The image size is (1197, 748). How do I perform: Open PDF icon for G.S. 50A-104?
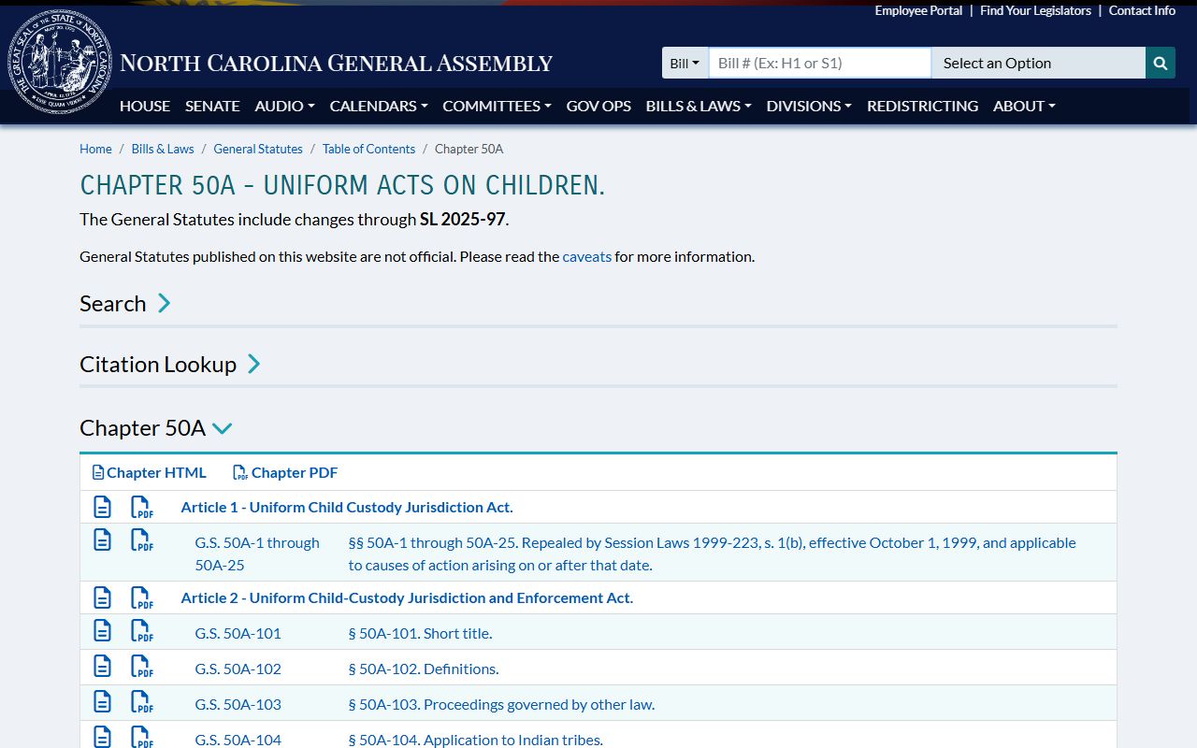pyautogui.click(x=141, y=737)
